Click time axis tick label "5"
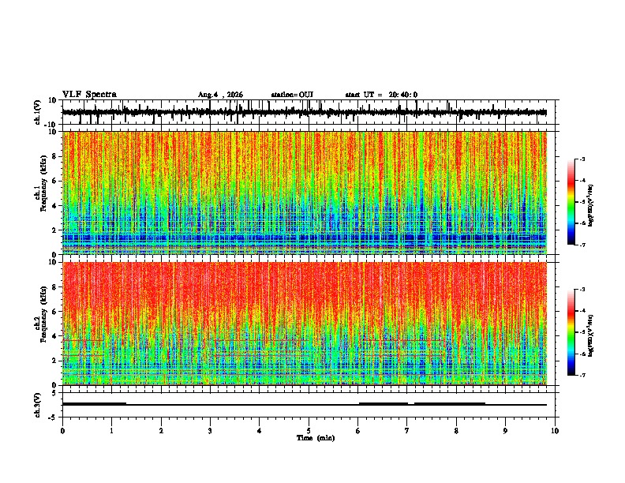This screenshot has height=483, width=625. click(x=309, y=431)
